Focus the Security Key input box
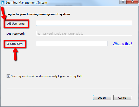The width and height of the screenshot is (139, 107). coord(72,44)
